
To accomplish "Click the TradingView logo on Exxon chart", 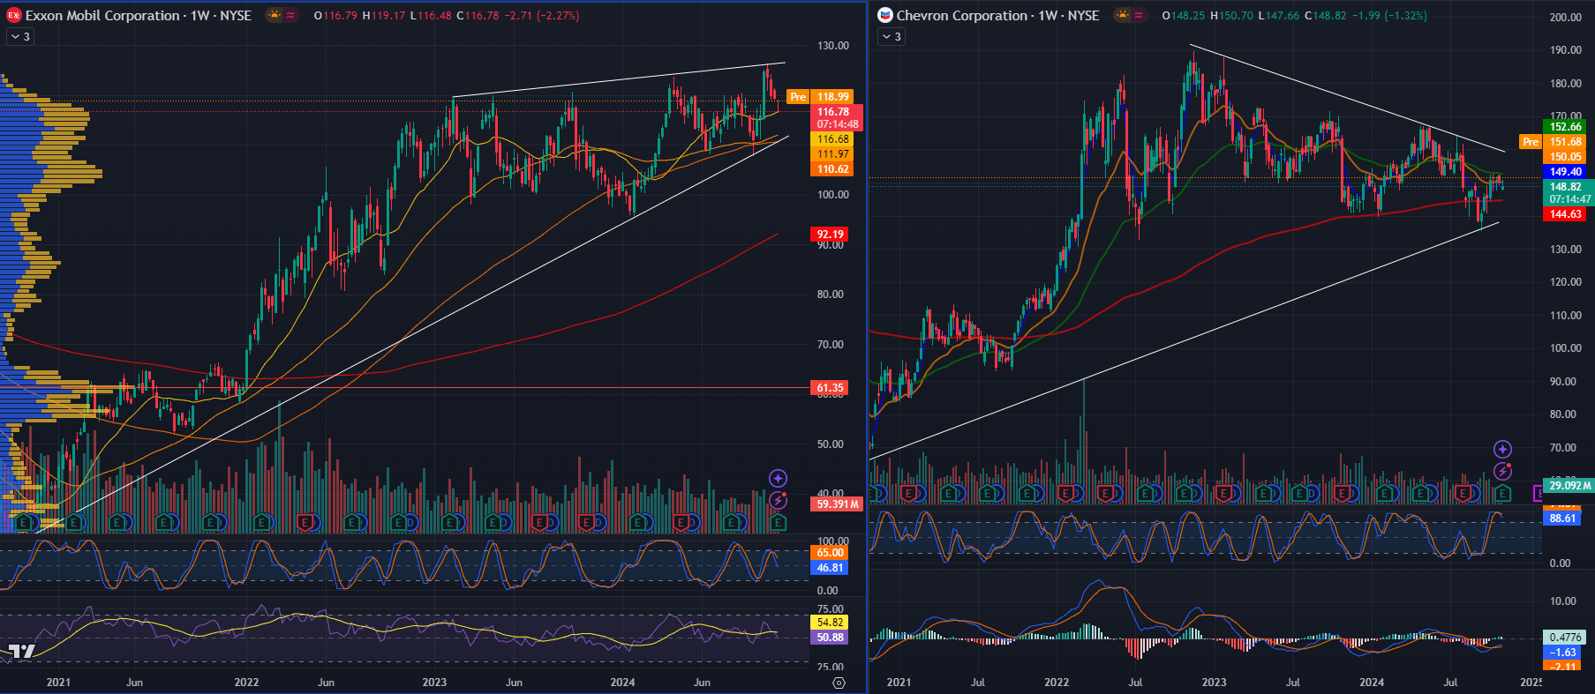I will coord(21,653).
